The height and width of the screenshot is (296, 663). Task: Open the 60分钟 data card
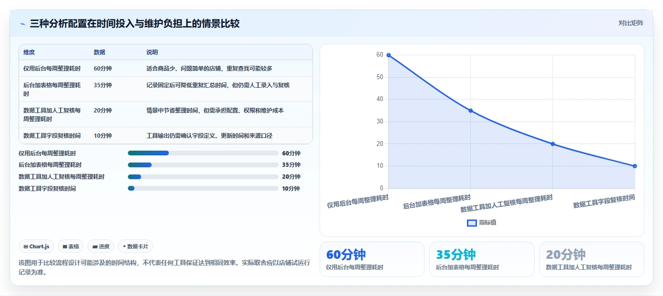[372, 259]
